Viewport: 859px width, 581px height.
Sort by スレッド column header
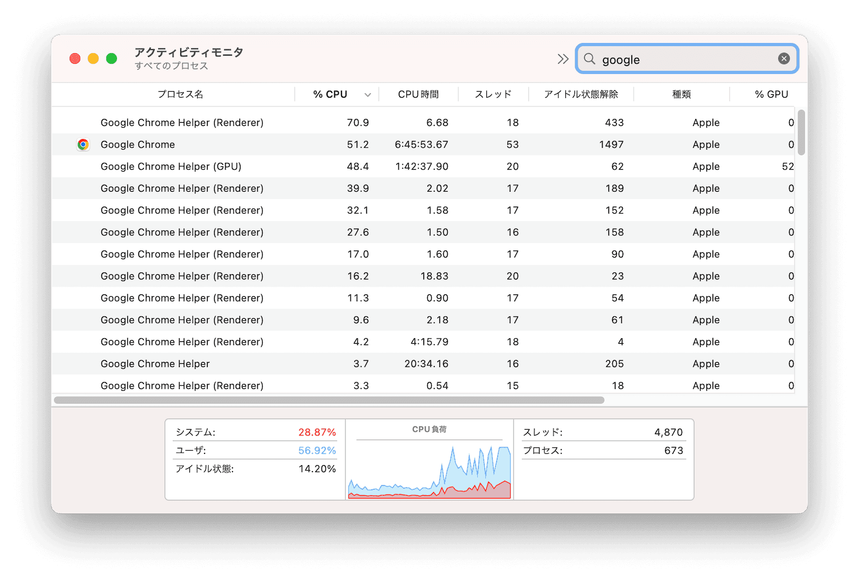click(x=493, y=94)
